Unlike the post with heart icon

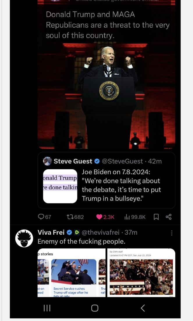coord(100,217)
